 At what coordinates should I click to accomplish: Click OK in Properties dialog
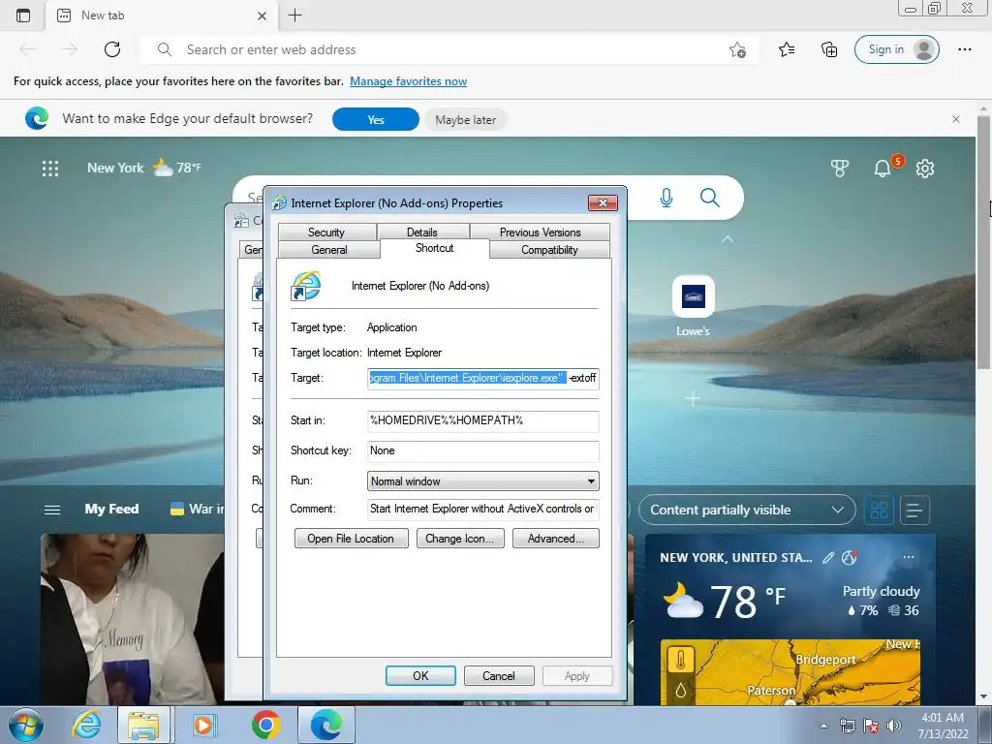(x=420, y=675)
